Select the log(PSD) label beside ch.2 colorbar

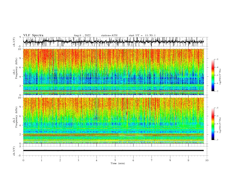pyautogui.click(x=220, y=125)
